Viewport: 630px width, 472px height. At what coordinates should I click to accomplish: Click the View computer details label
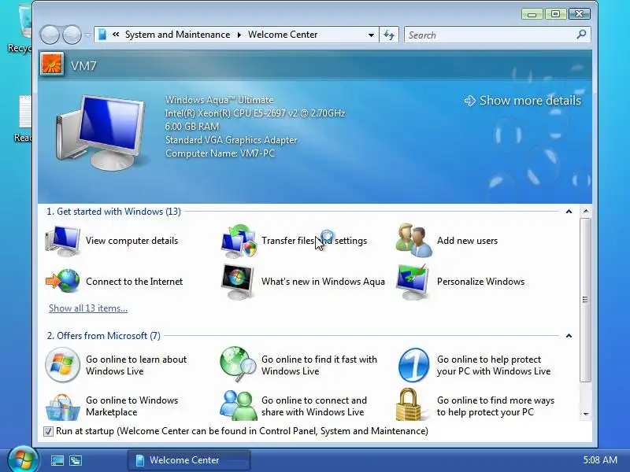[132, 241]
